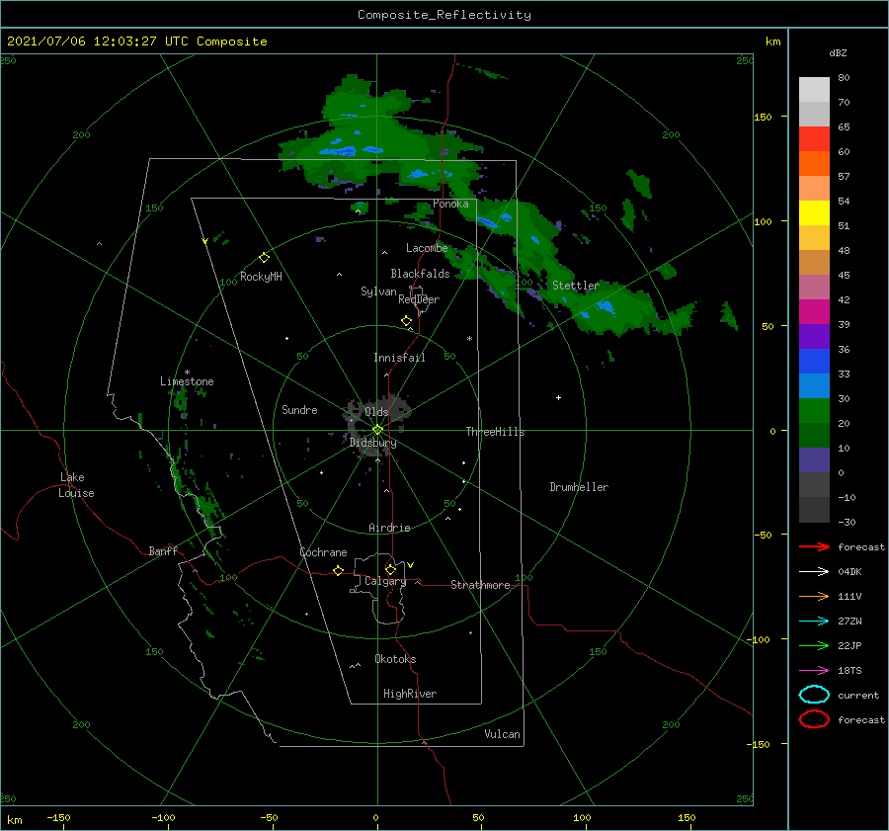Click the cyan 27ZW arrow in legend
This screenshot has height=831, width=889.
coord(814,622)
